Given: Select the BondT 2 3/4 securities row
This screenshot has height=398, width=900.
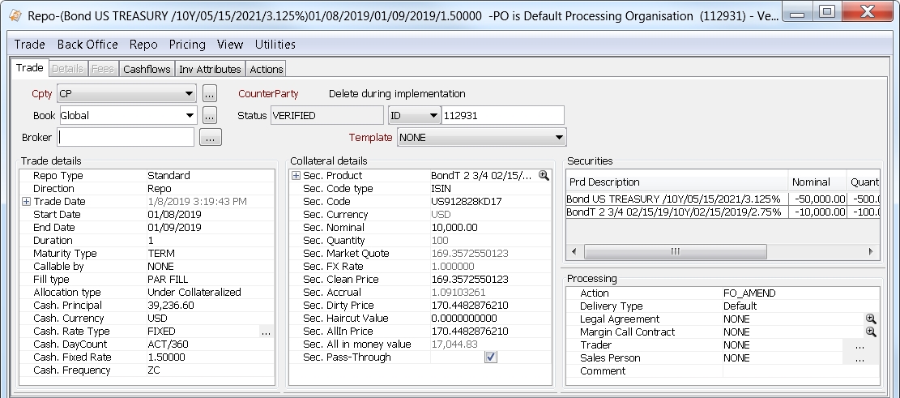Looking at the screenshot, I should click(x=723, y=212).
